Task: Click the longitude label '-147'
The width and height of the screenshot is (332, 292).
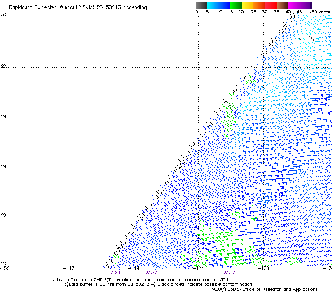Action: [69, 268]
